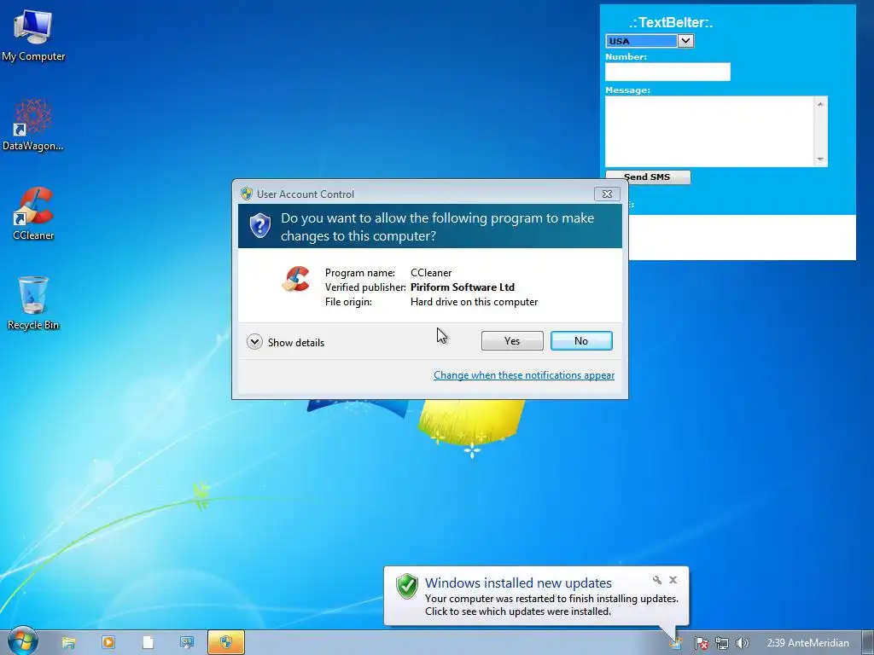Click the message box scroll-up arrow
874x655 pixels.
(x=820, y=104)
